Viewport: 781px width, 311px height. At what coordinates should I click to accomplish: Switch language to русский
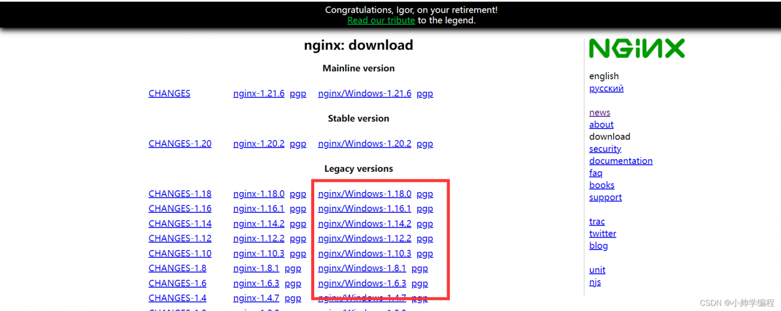(606, 88)
